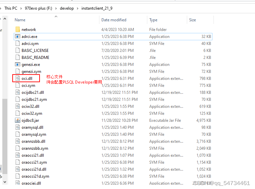Image resolution: width=255 pixels, height=189 pixels.
Task: Select the ocijdbc21.dll file icon
Action: (18, 93)
